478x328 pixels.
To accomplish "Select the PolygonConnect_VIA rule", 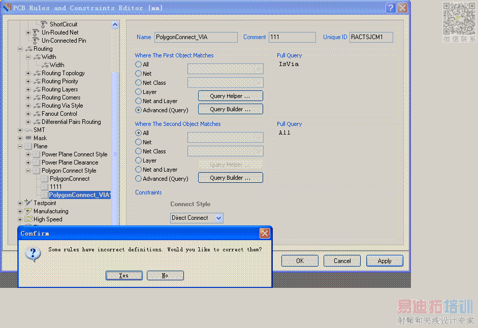I will [80, 195].
